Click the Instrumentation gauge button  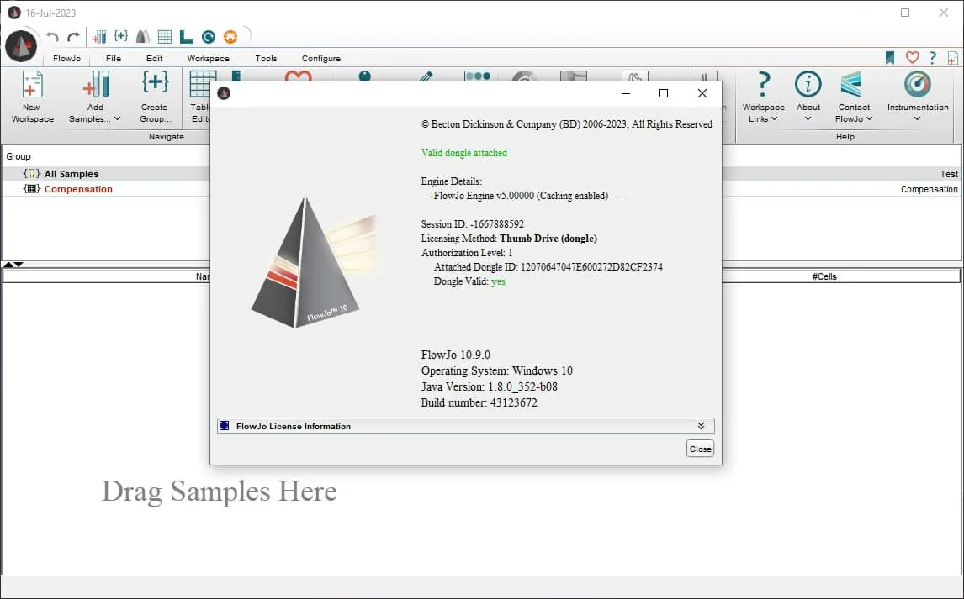pyautogui.click(x=917, y=97)
